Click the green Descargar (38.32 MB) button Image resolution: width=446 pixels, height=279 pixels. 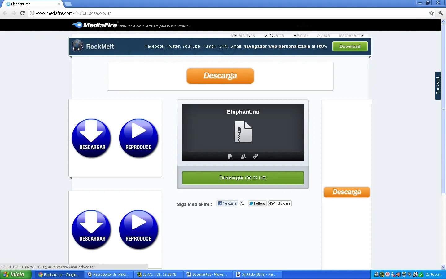pyautogui.click(x=243, y=178)
